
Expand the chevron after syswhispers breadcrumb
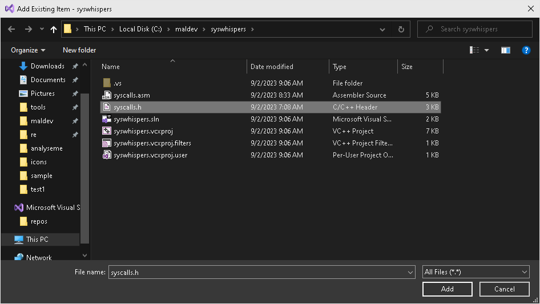tap(252, 29)
